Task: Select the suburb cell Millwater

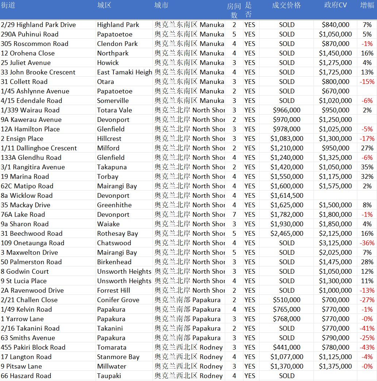Action: point(112,366)
